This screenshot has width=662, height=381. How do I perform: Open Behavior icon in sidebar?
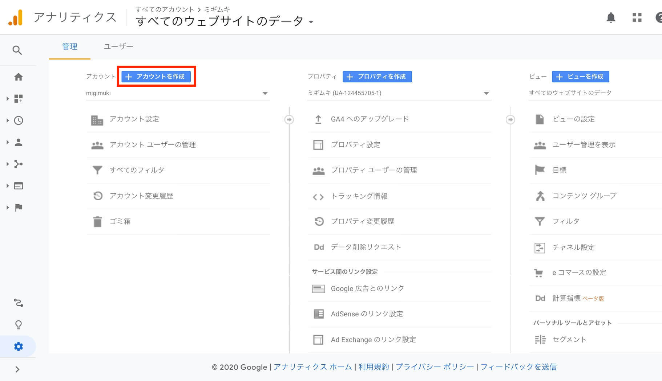[19, 186]
